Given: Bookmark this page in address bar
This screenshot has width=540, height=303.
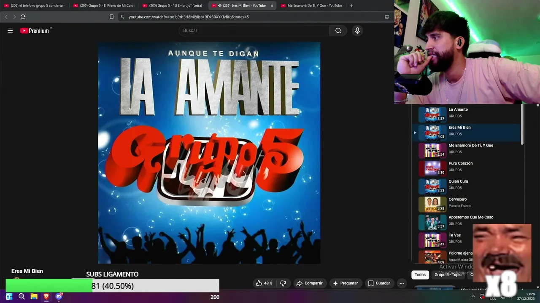Looking at the screenshot, I should (111, 17).
